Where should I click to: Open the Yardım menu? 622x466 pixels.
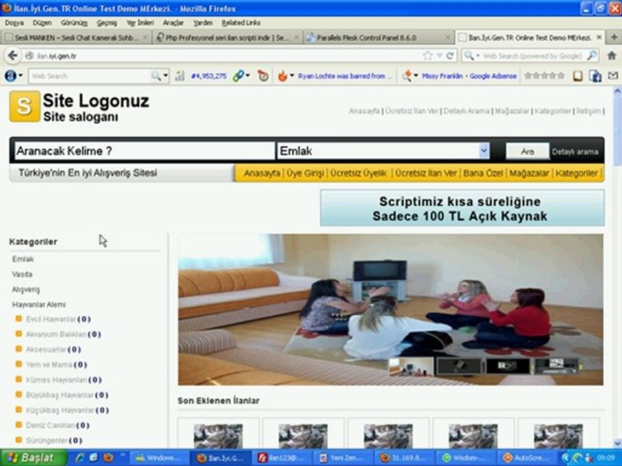pos(203,23)
